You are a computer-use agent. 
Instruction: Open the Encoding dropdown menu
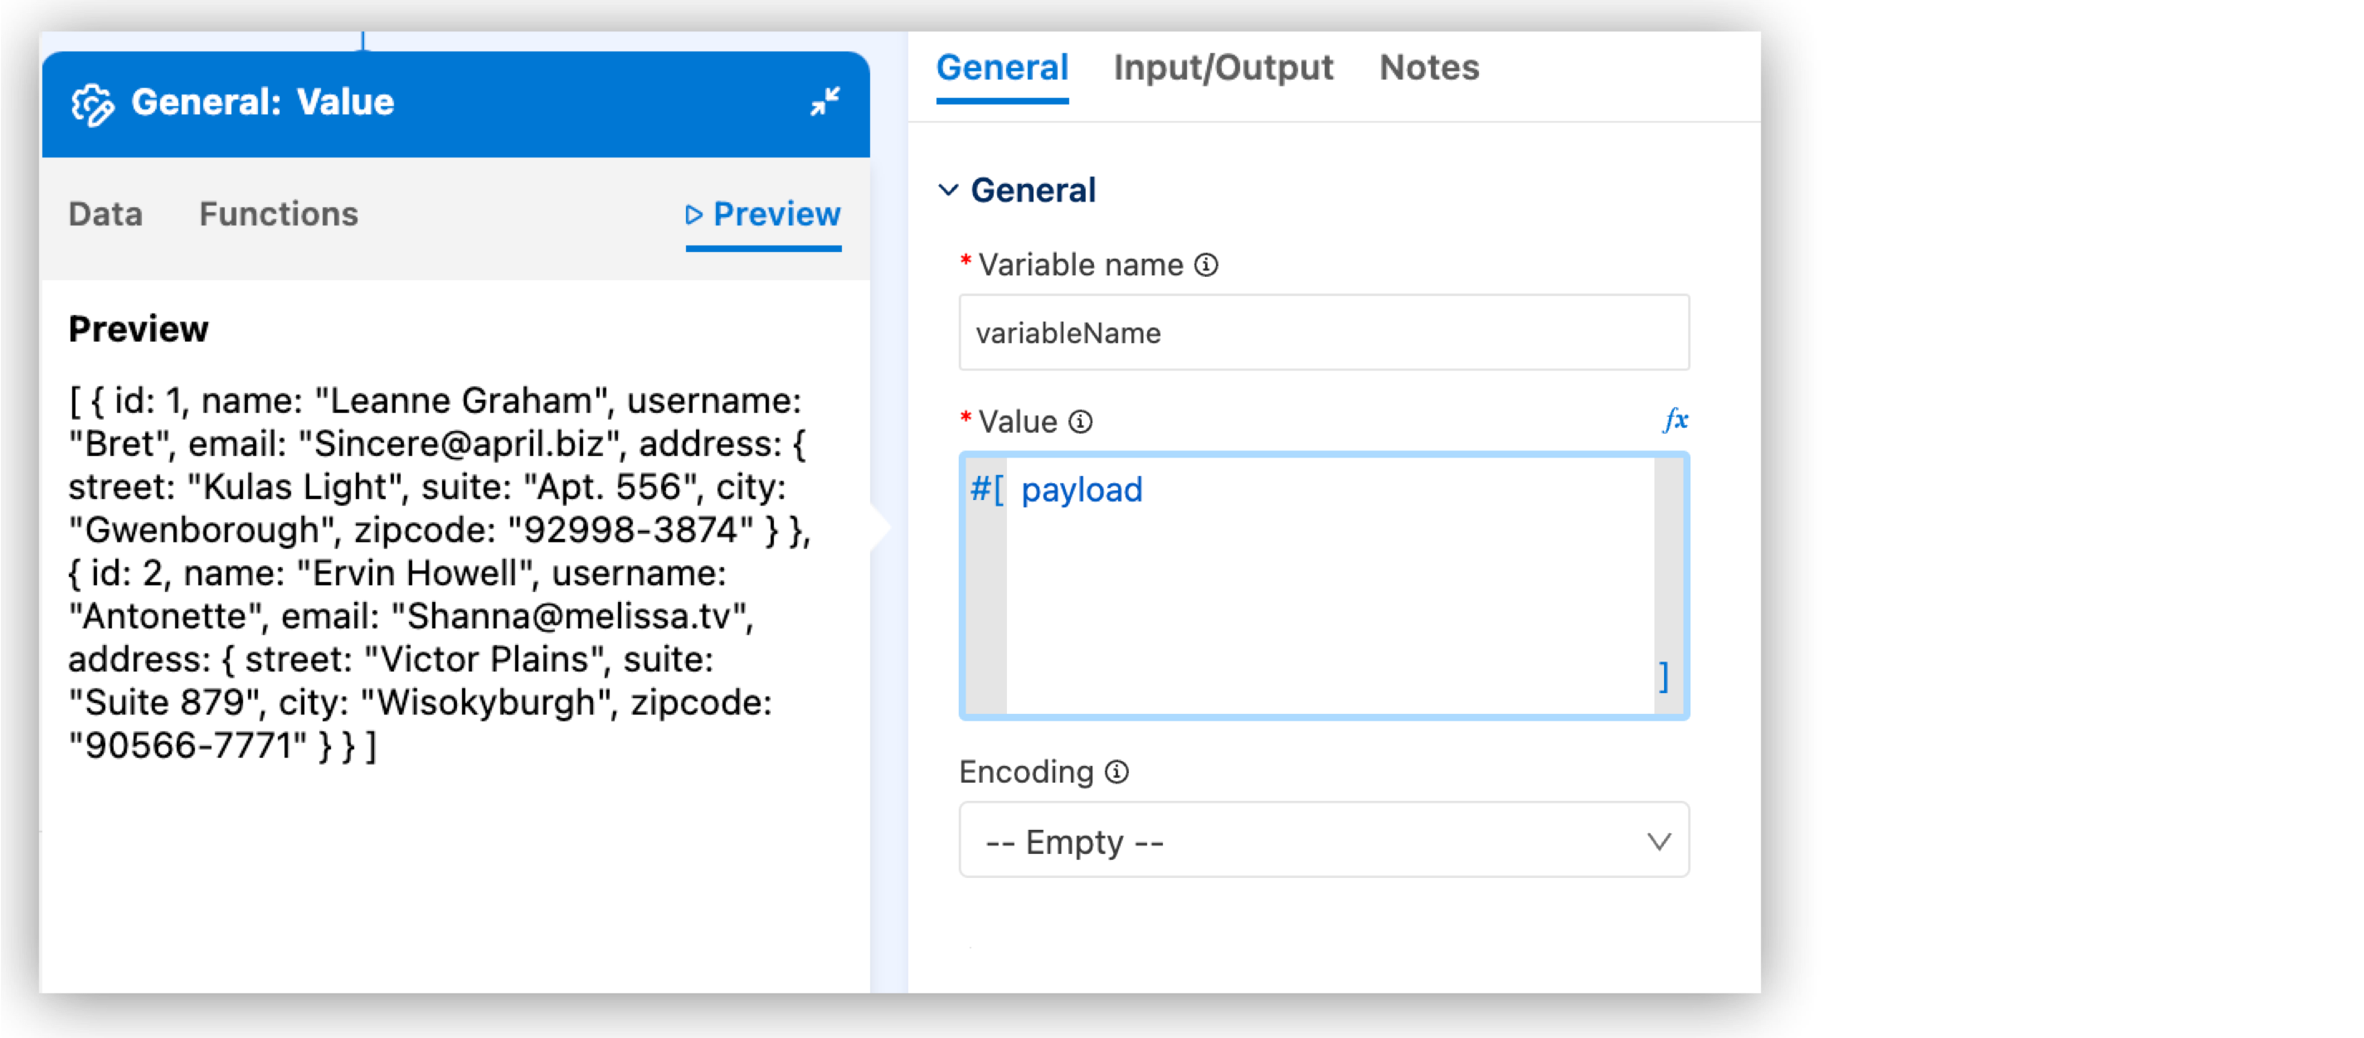[x=1324, y=841]
